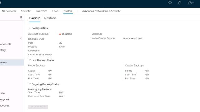Open the Security tab
Image resolution: width=200 pixels, height=112 pixels.
[26, 11]
